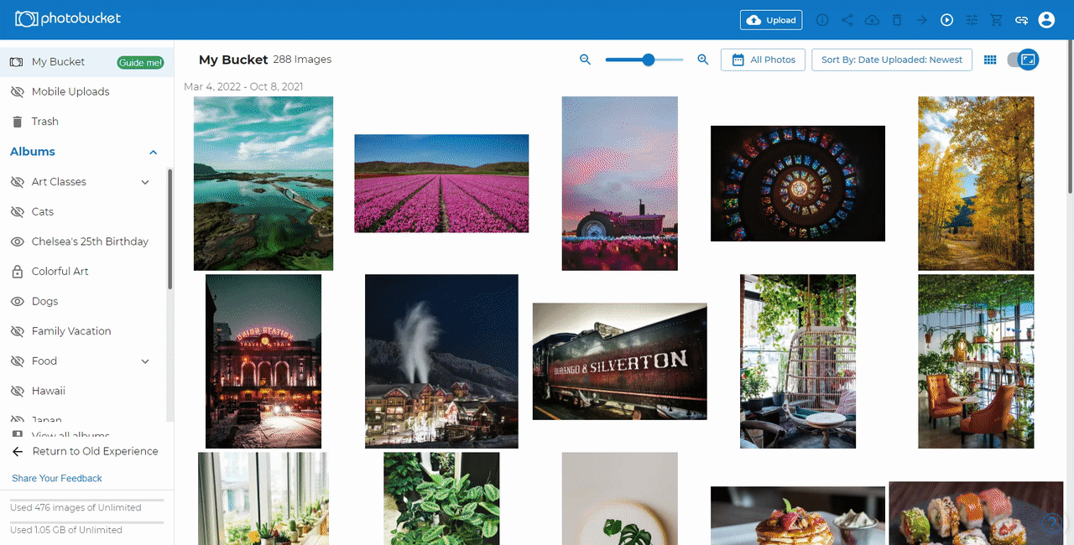Toggle visibility eye for Mobile Uploads
This screenshot has width=1074, height=545.
(x=17, y=92)
